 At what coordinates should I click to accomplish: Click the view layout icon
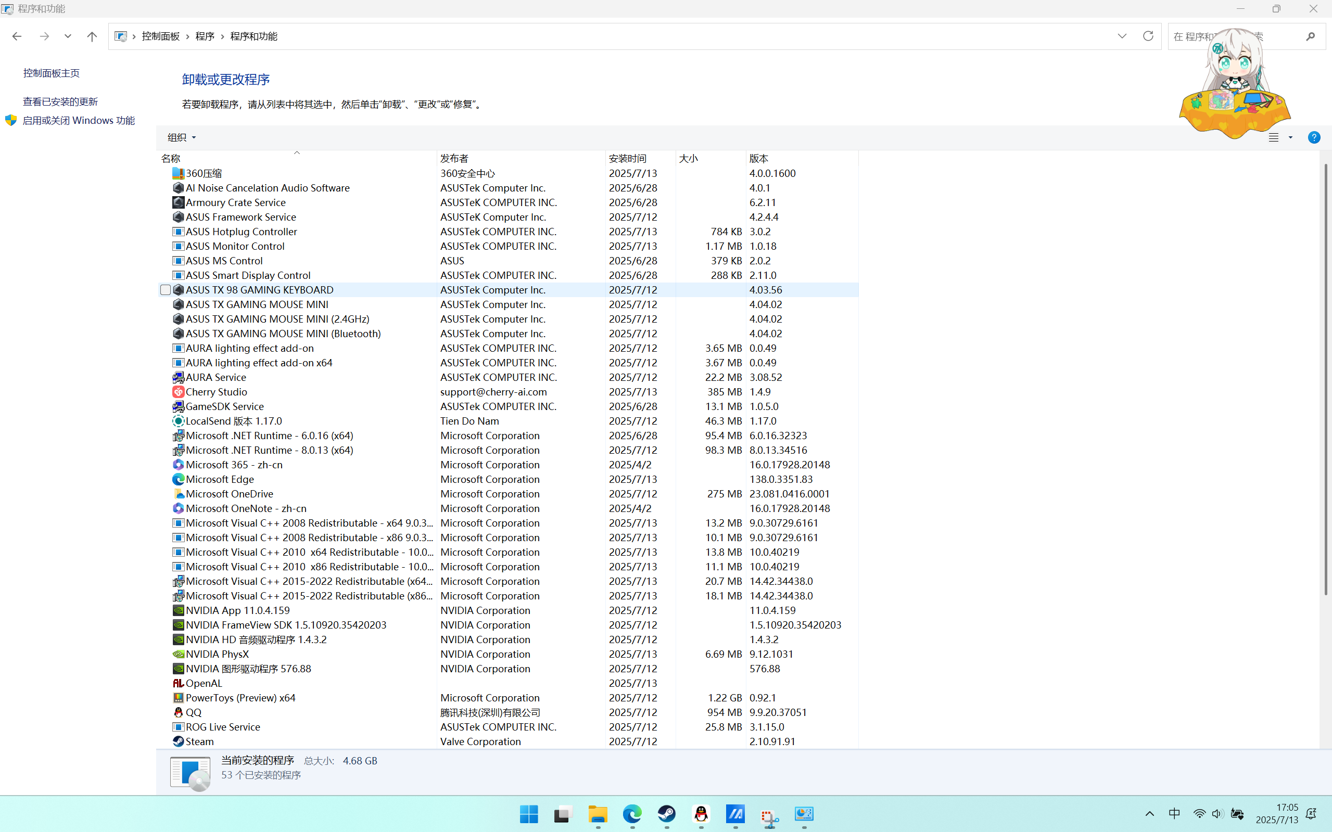tap(1274, 137)
